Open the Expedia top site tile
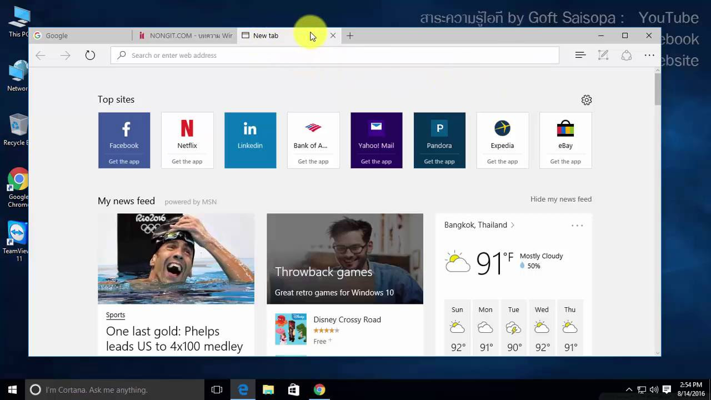 [502, 141]
